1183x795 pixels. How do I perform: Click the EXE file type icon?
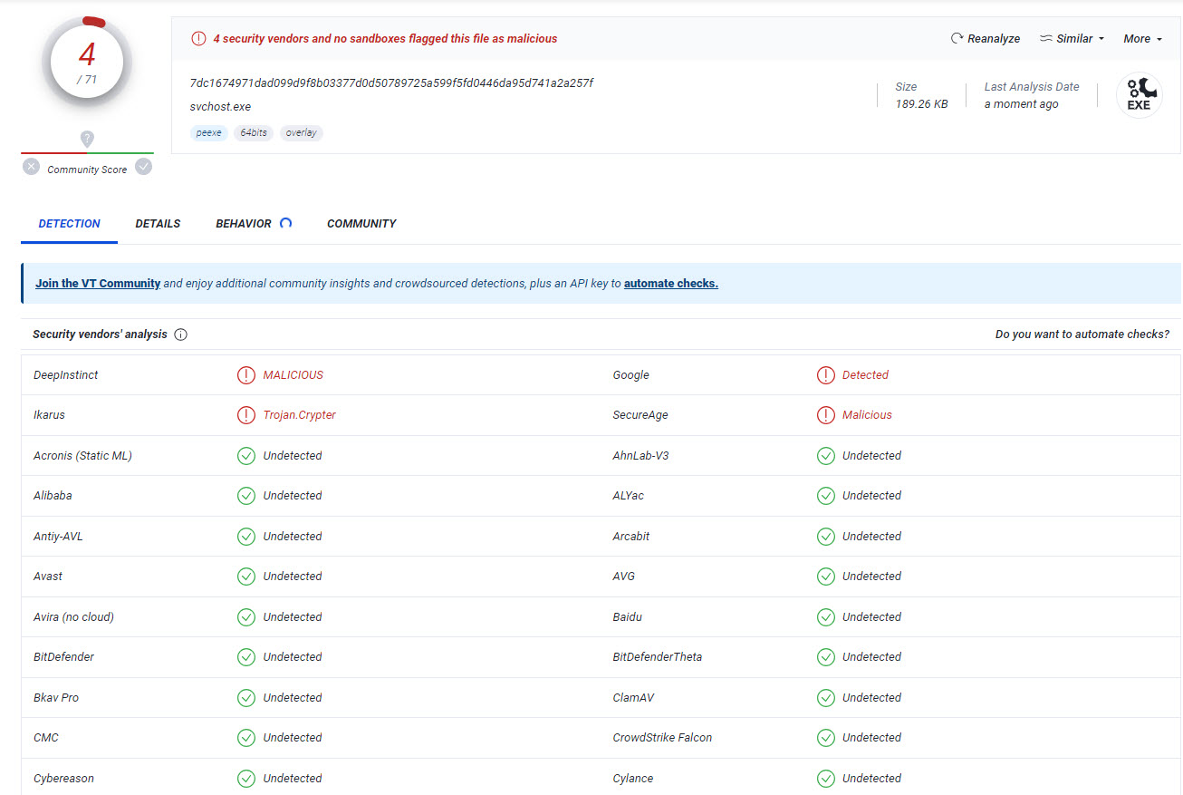click(x=1139, y=95)
